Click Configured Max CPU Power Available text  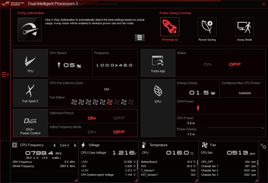(x=245, y=93)
